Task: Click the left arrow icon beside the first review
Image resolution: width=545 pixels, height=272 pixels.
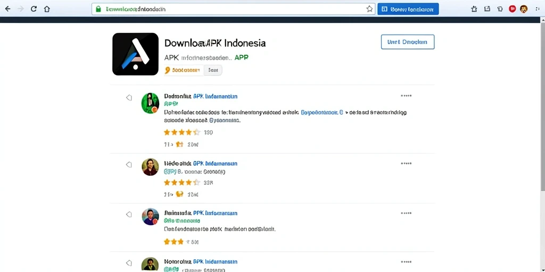Action: (129, 98)
